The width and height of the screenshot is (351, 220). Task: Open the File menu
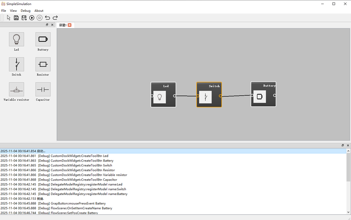pyautogui.click(x=4, y=11)
